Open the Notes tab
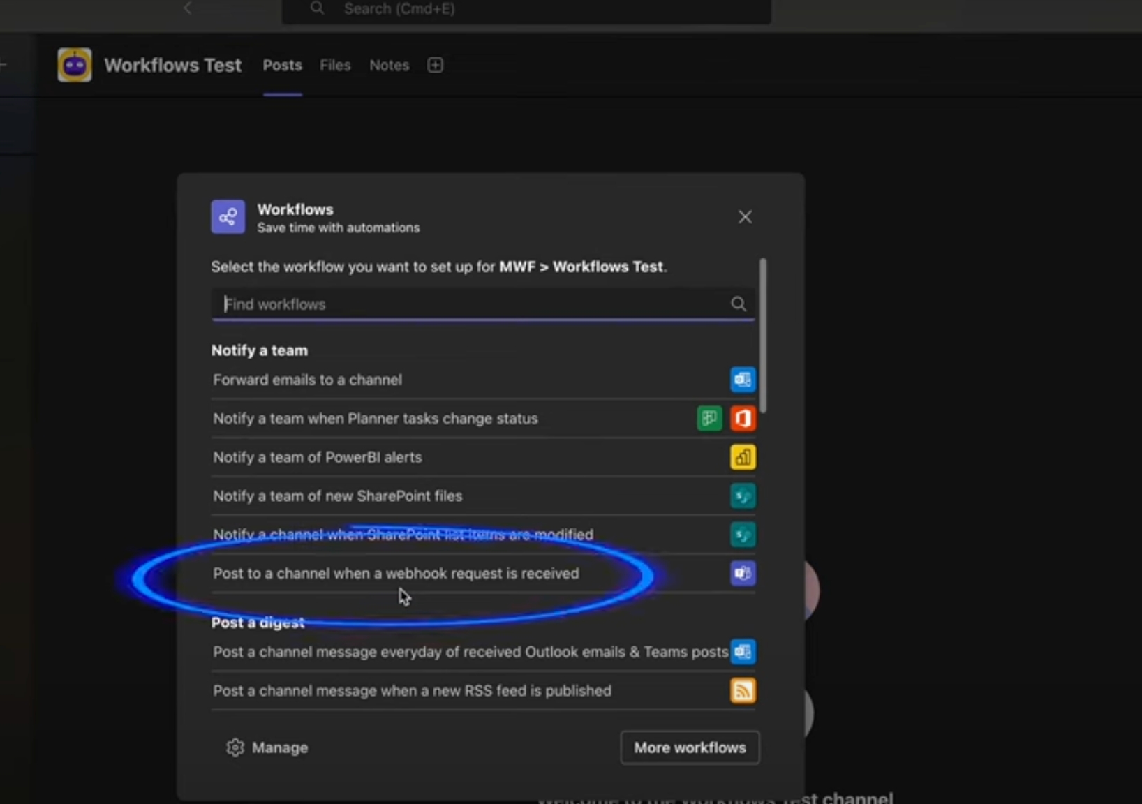Image resolution: width=1142 pixels, height=804 pixels. point(389,66)
